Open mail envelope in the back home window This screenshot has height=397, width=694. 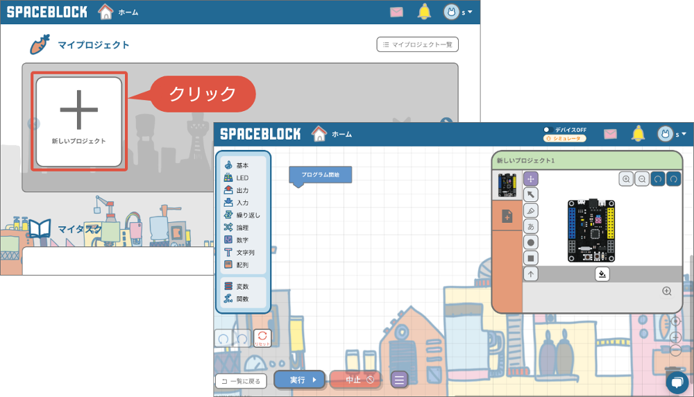(x=396, y=12)
